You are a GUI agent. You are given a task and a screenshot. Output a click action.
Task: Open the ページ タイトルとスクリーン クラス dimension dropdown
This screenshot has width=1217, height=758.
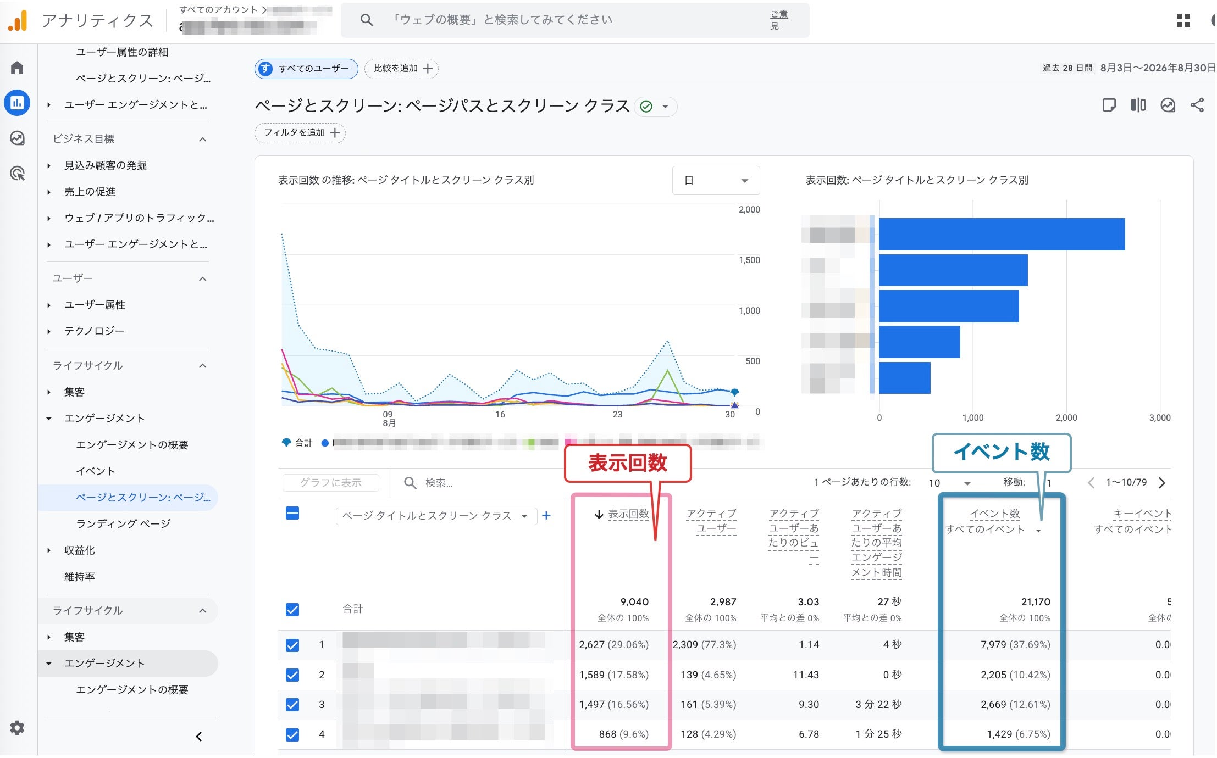tap(436, 516)
